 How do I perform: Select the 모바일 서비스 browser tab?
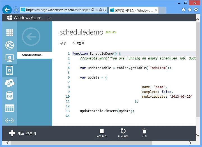(134, 10)
